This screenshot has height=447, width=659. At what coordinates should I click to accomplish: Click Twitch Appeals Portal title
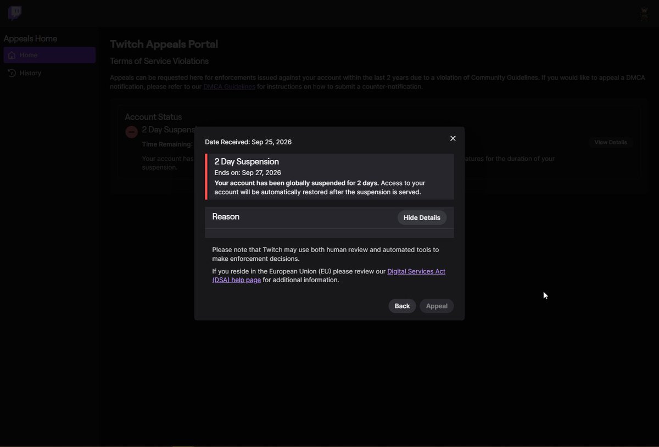click(x=164, y=44)
